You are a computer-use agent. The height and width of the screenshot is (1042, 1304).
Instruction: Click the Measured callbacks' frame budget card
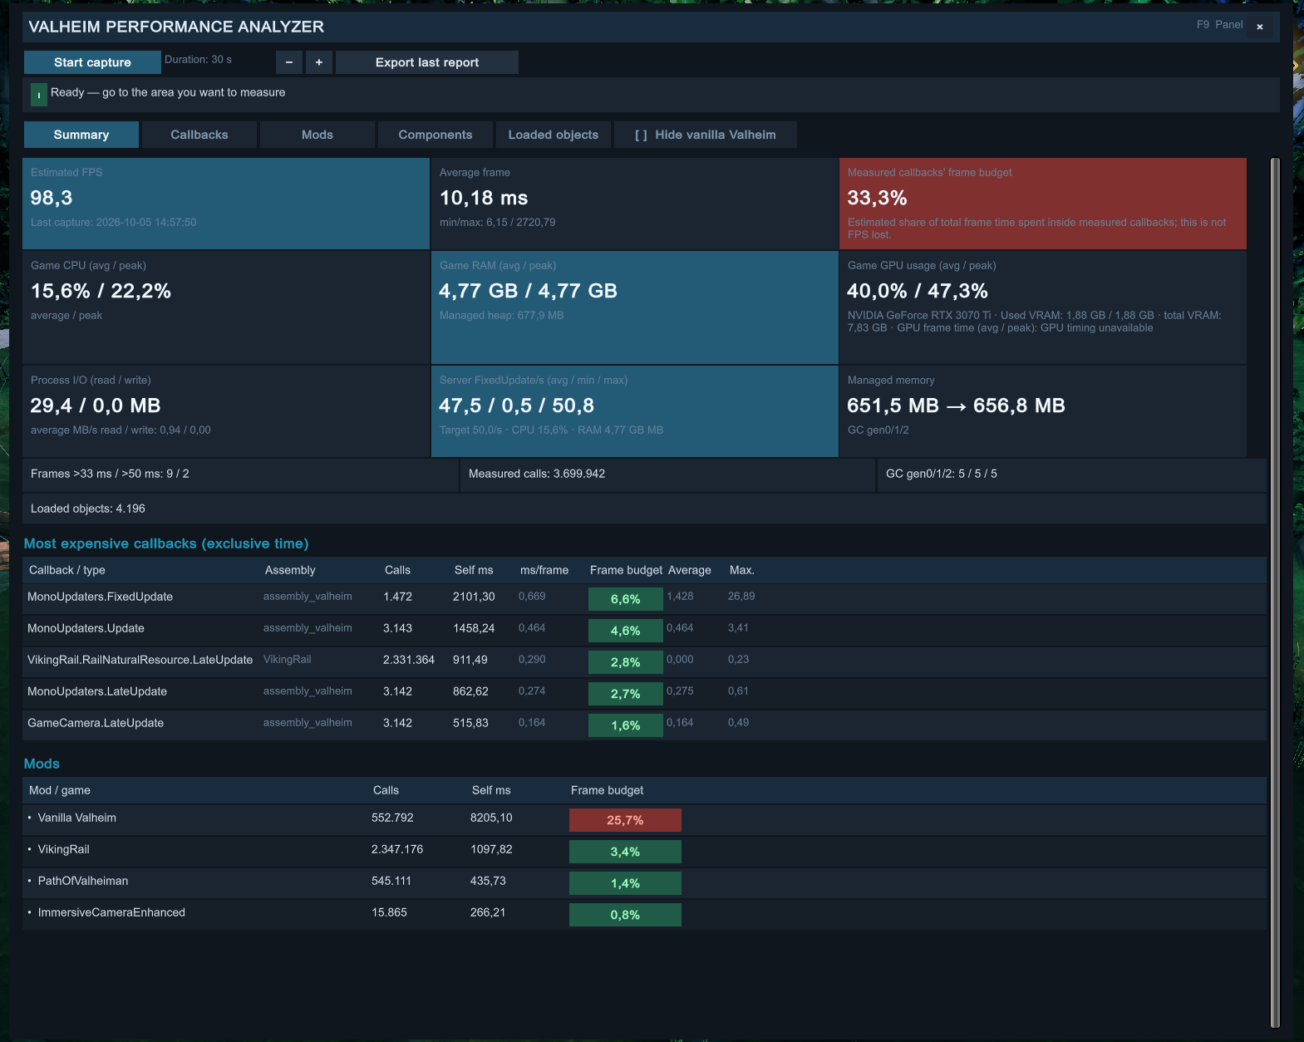coord(1043,204)
